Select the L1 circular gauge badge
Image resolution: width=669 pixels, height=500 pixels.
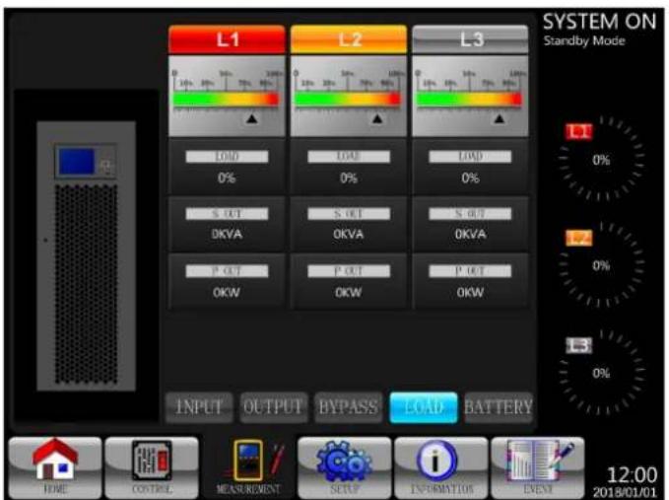[578, 132]
